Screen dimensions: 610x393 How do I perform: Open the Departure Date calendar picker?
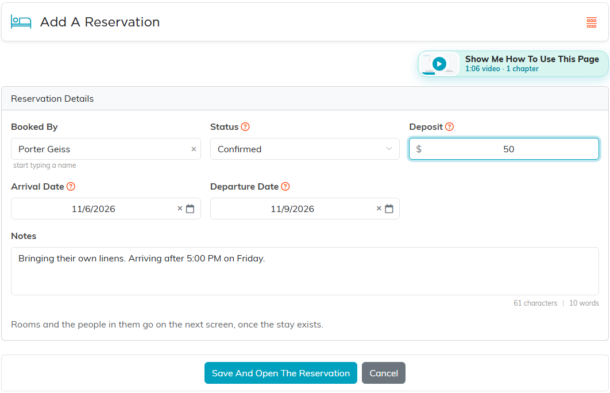[x=389, y=209]
